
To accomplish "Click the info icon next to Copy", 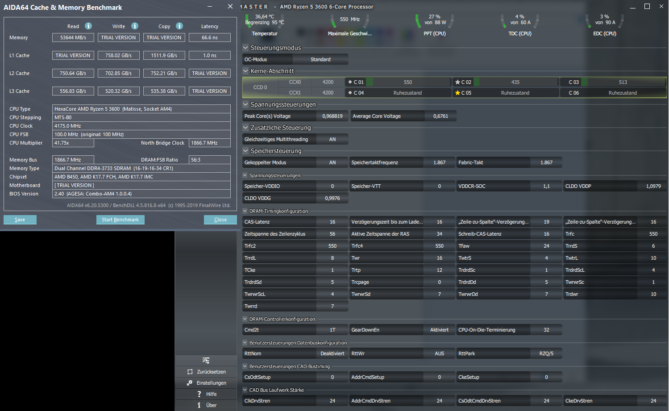I will click(x=179, y=26).
